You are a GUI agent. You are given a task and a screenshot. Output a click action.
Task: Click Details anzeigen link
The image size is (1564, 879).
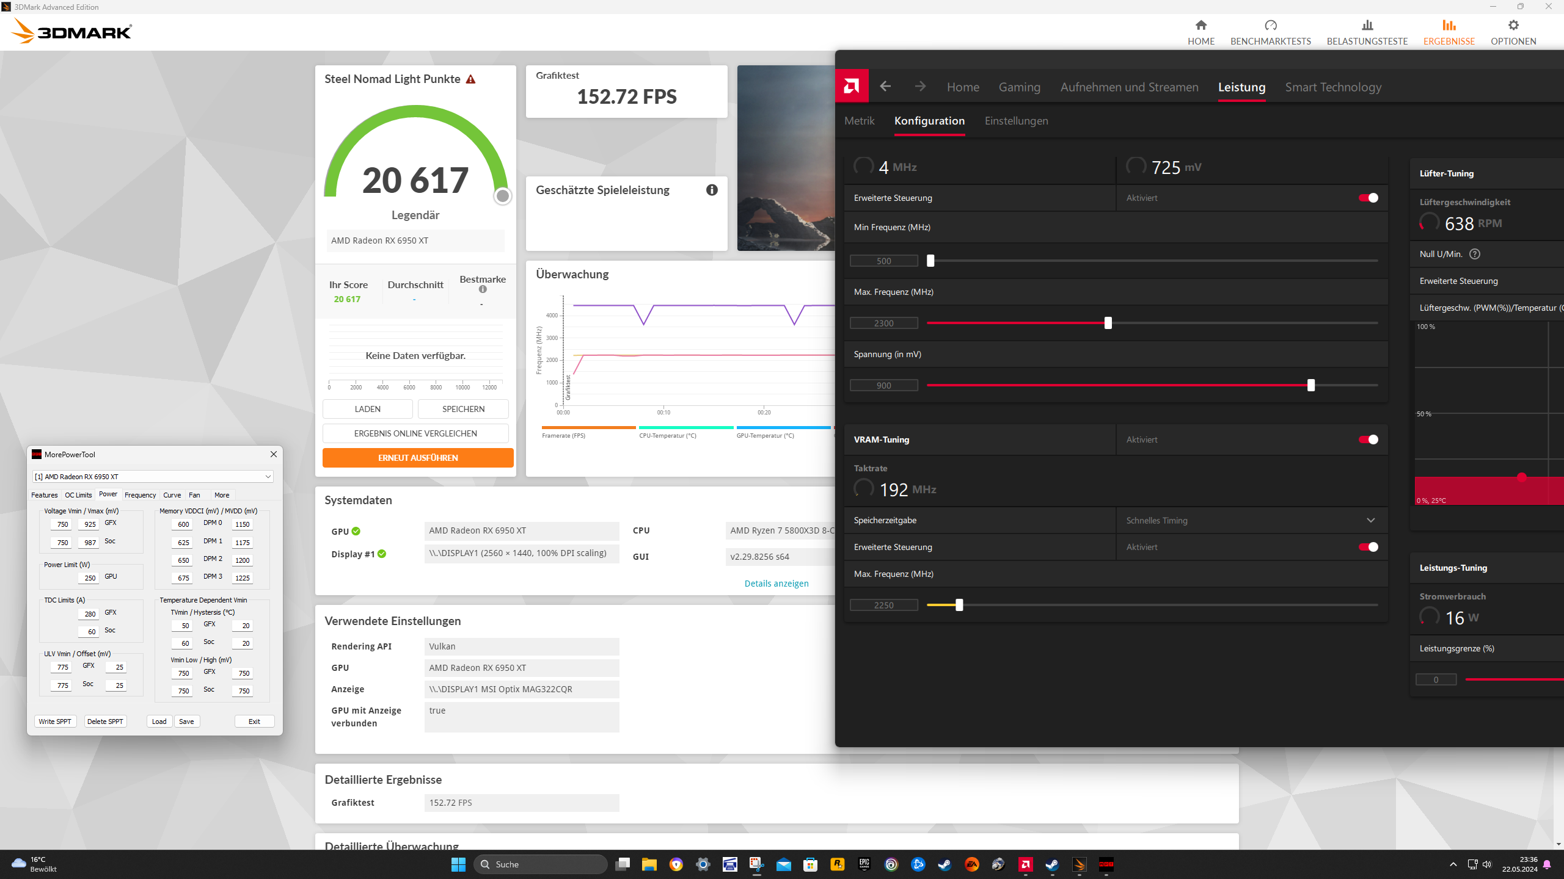(776, 584)
